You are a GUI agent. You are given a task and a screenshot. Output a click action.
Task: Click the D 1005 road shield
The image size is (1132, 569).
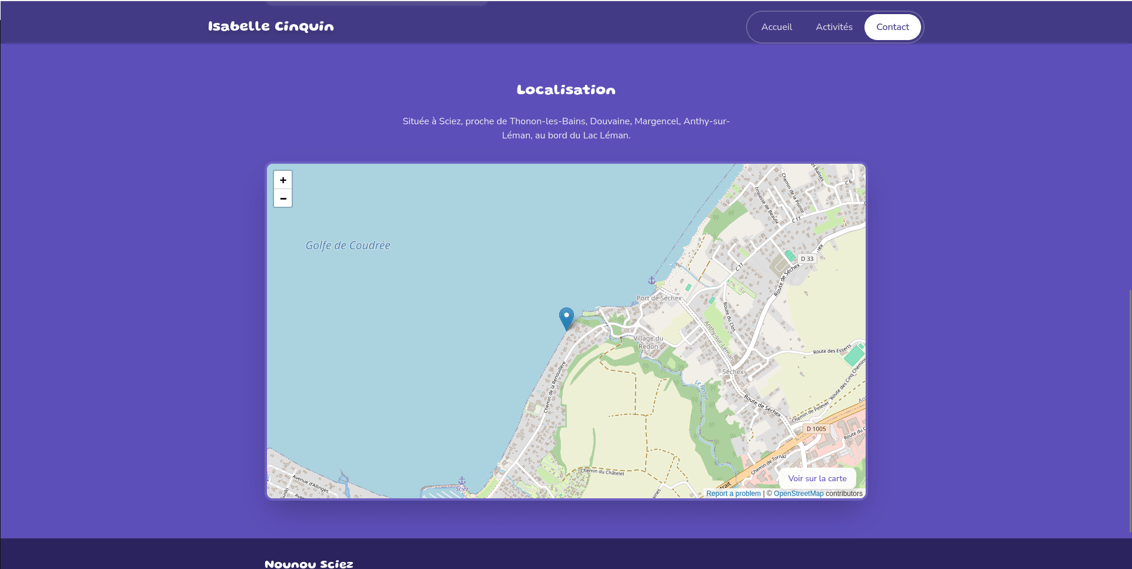[816, 429]
